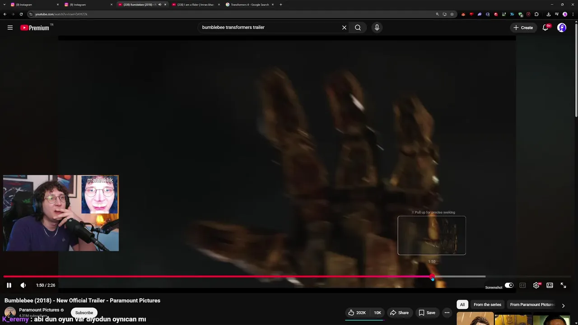This screenshot has height=325, width=578.
Task: Pause the Bumblebee trailer video
Action: (9, 285)
